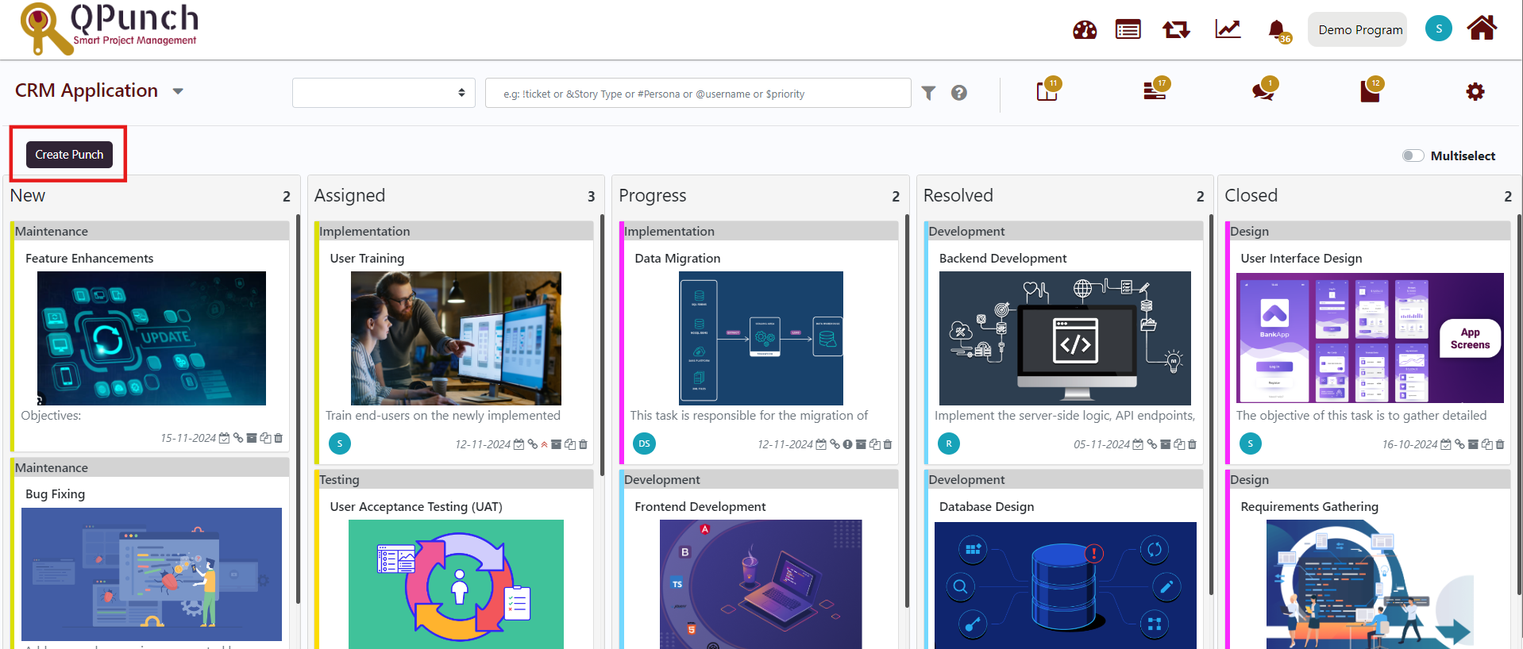Open the document icon with badge 12

click(x=1371, y=90)
